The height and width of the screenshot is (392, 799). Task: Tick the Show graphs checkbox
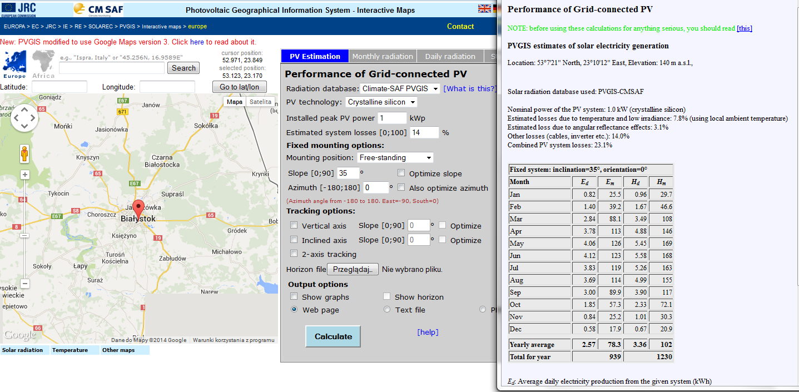294,296
